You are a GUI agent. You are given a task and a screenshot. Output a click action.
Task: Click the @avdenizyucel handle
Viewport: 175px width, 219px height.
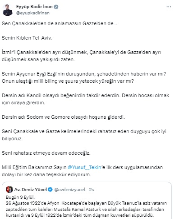70,190
